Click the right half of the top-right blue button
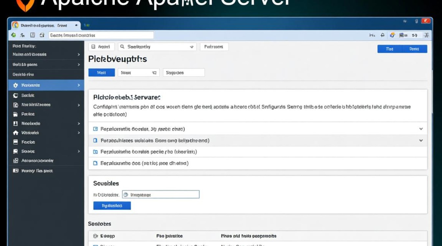 (x=414, y=49)
